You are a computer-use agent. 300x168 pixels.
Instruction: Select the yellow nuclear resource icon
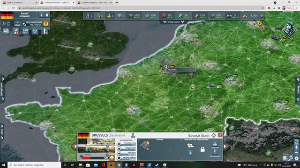pyautogui.click(x=109, y=16)
